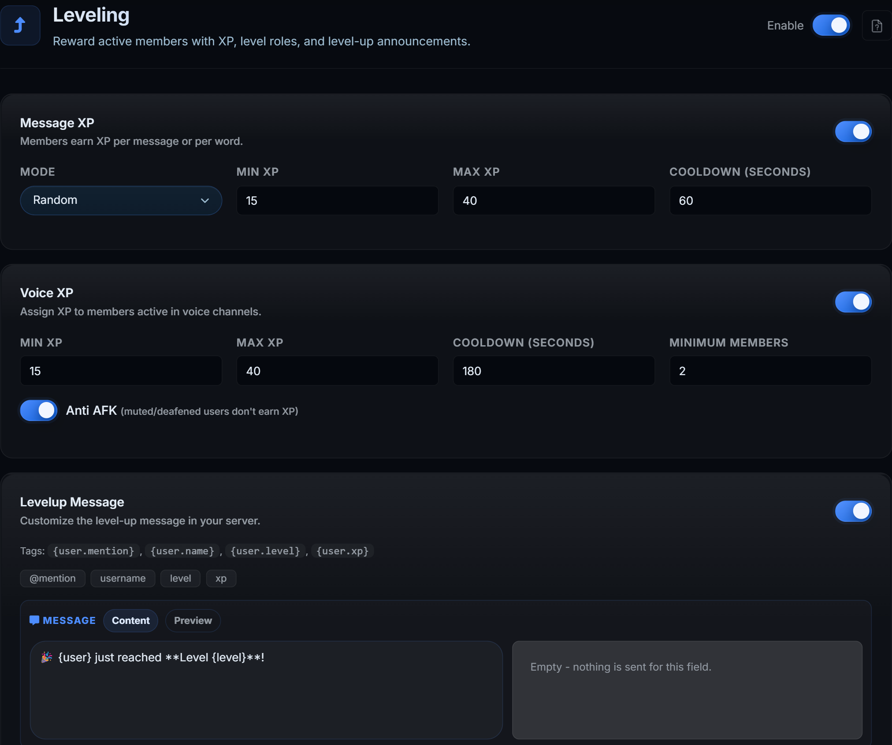Click the Voice XP section heading
Screen dimensions: 892x745
(47, 293)
